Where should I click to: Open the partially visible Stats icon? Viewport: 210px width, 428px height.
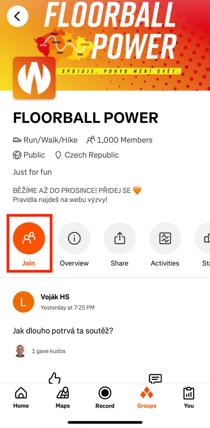pos(203,239)
